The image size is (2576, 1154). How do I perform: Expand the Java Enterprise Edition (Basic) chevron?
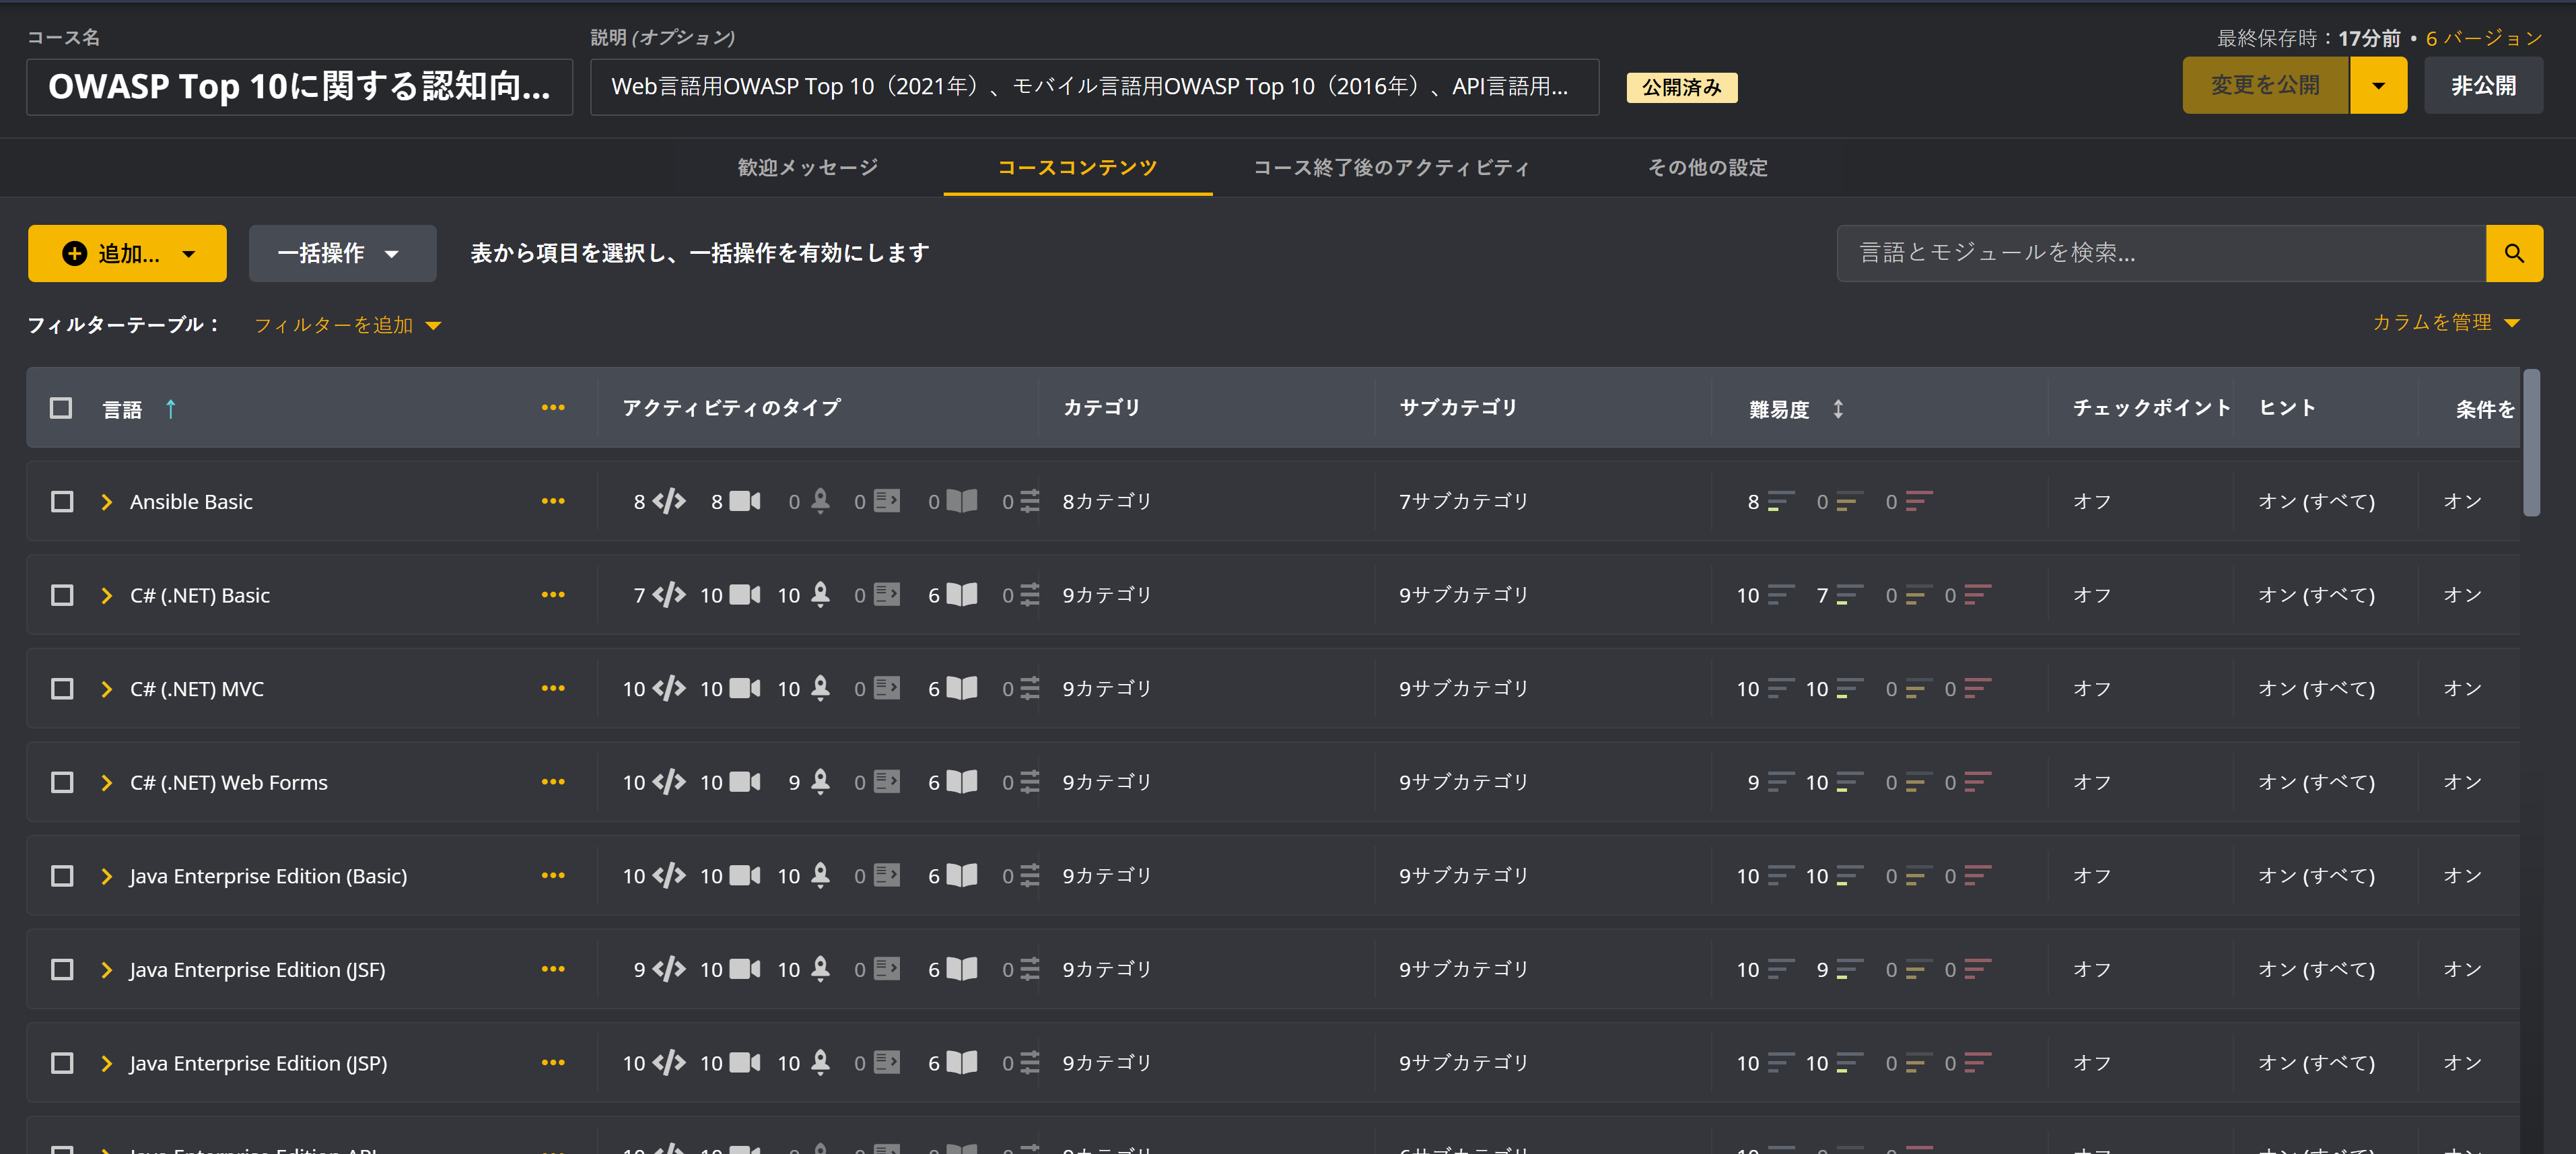coord(107,876)
